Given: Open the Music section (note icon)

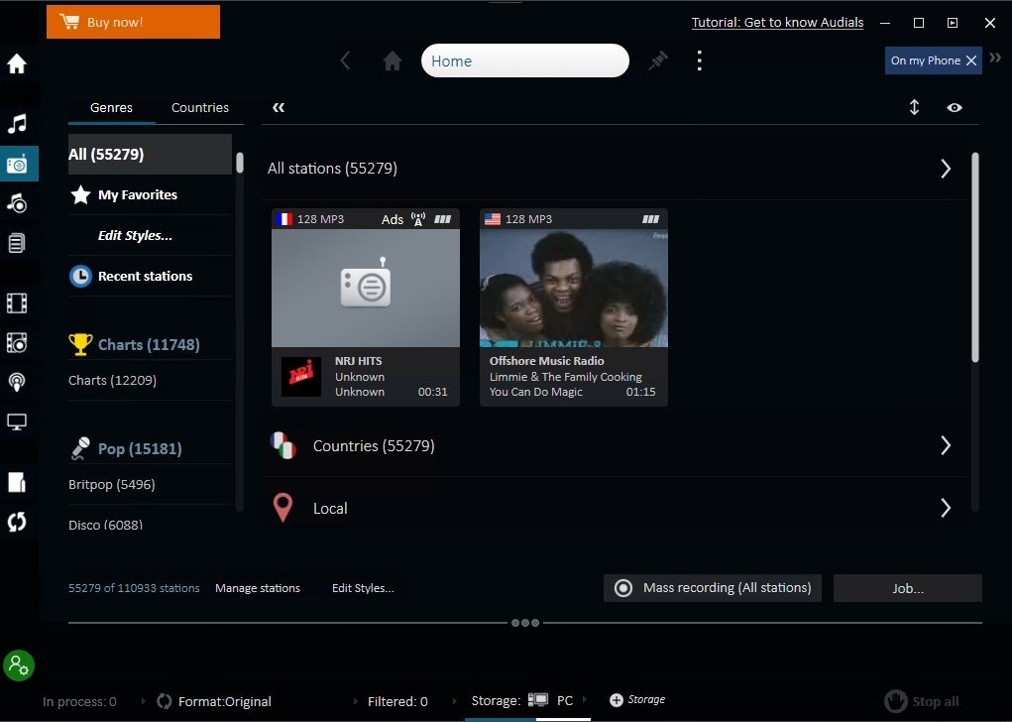Looking at the screenshot, I should click(x=17, y=123).
